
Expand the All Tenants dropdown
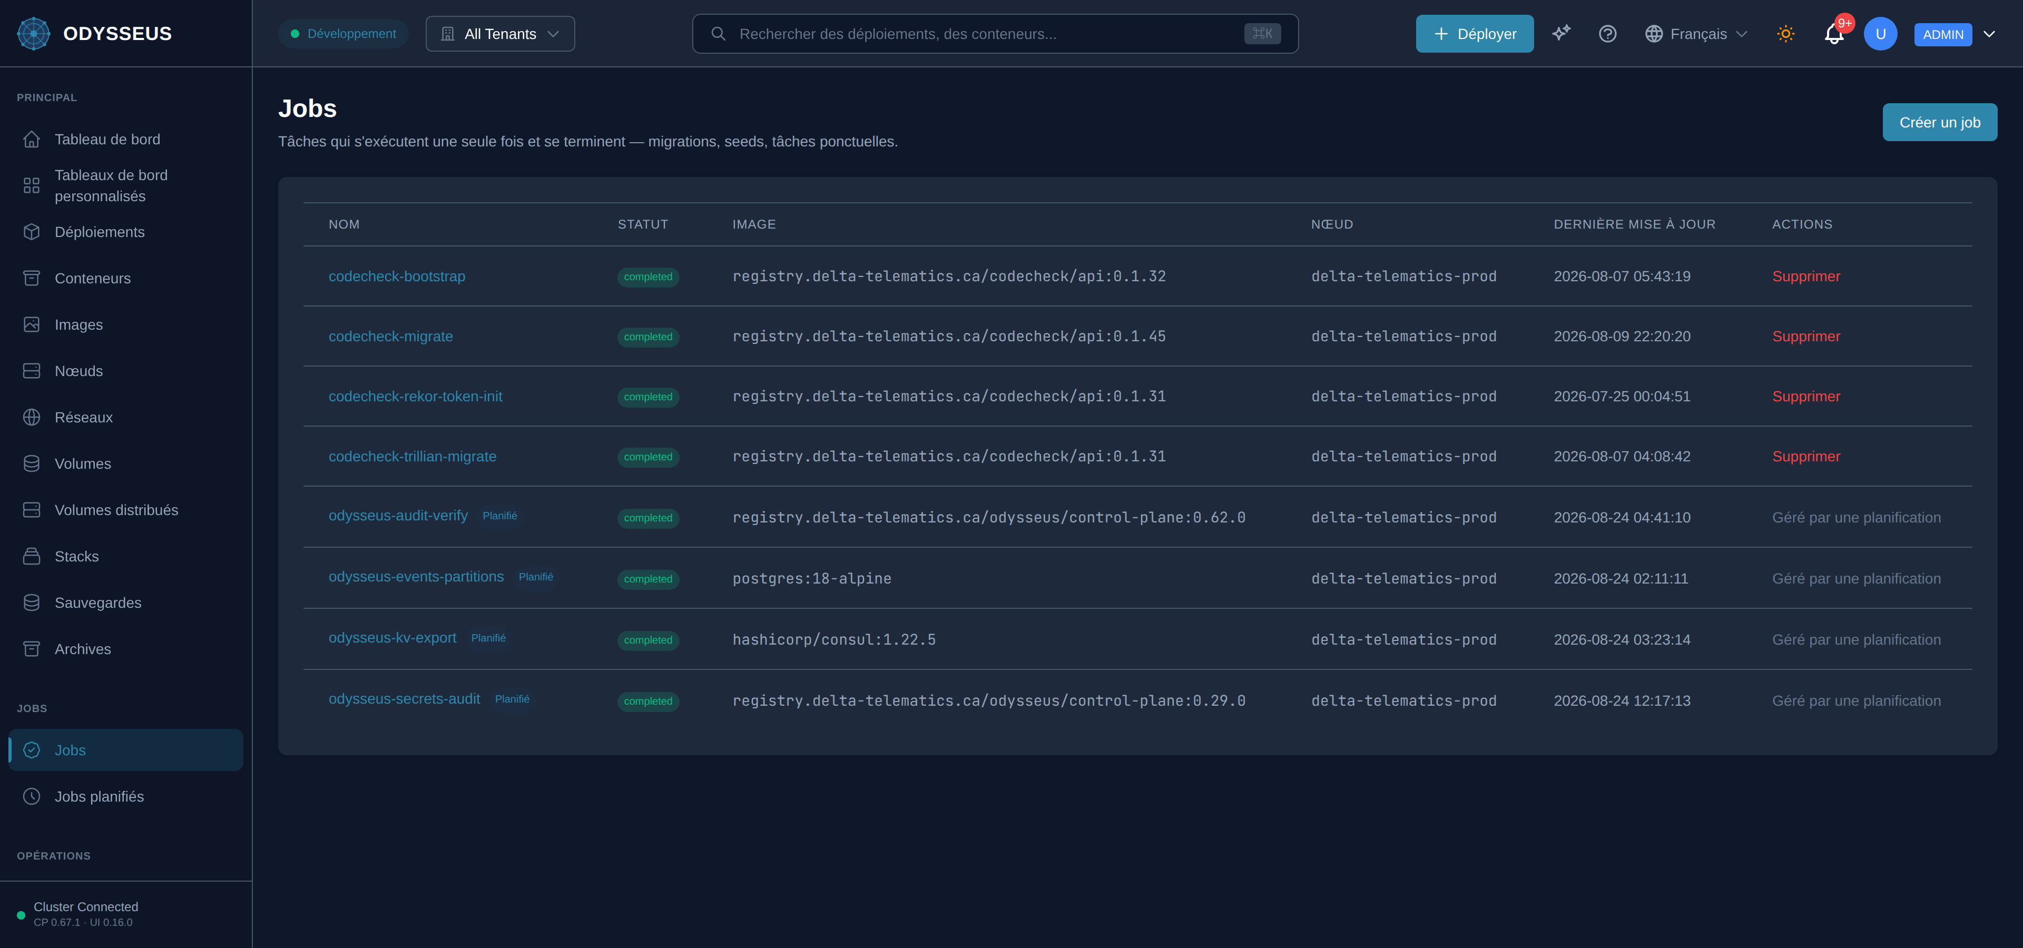tap(500, 34)
